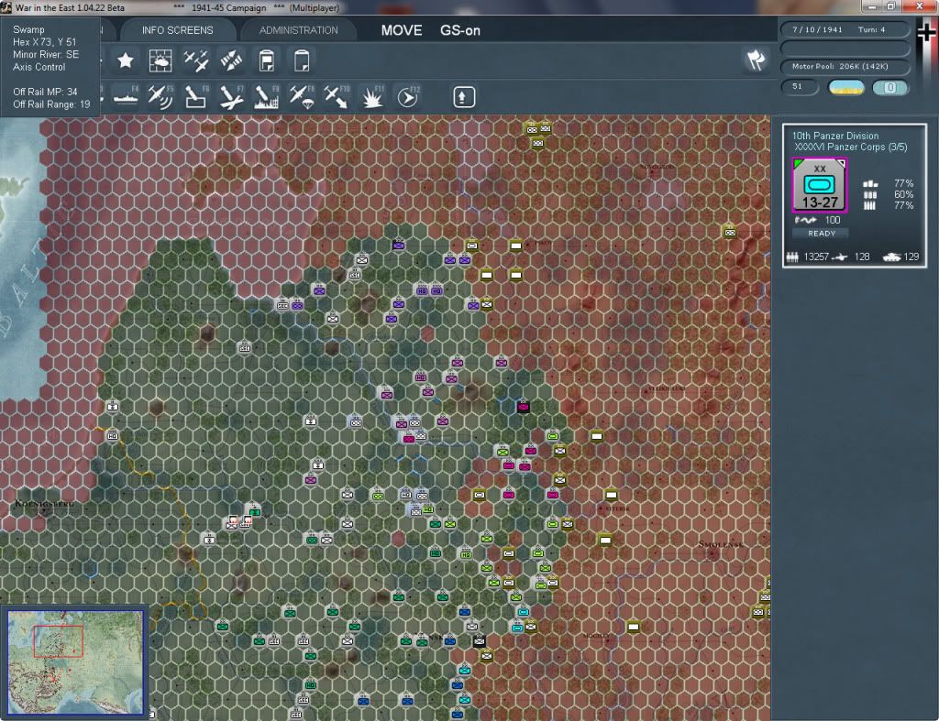The height and width of the screenshot is (721, 939).
Task: Click the 13257 men count value
Action: pos(816,257)
